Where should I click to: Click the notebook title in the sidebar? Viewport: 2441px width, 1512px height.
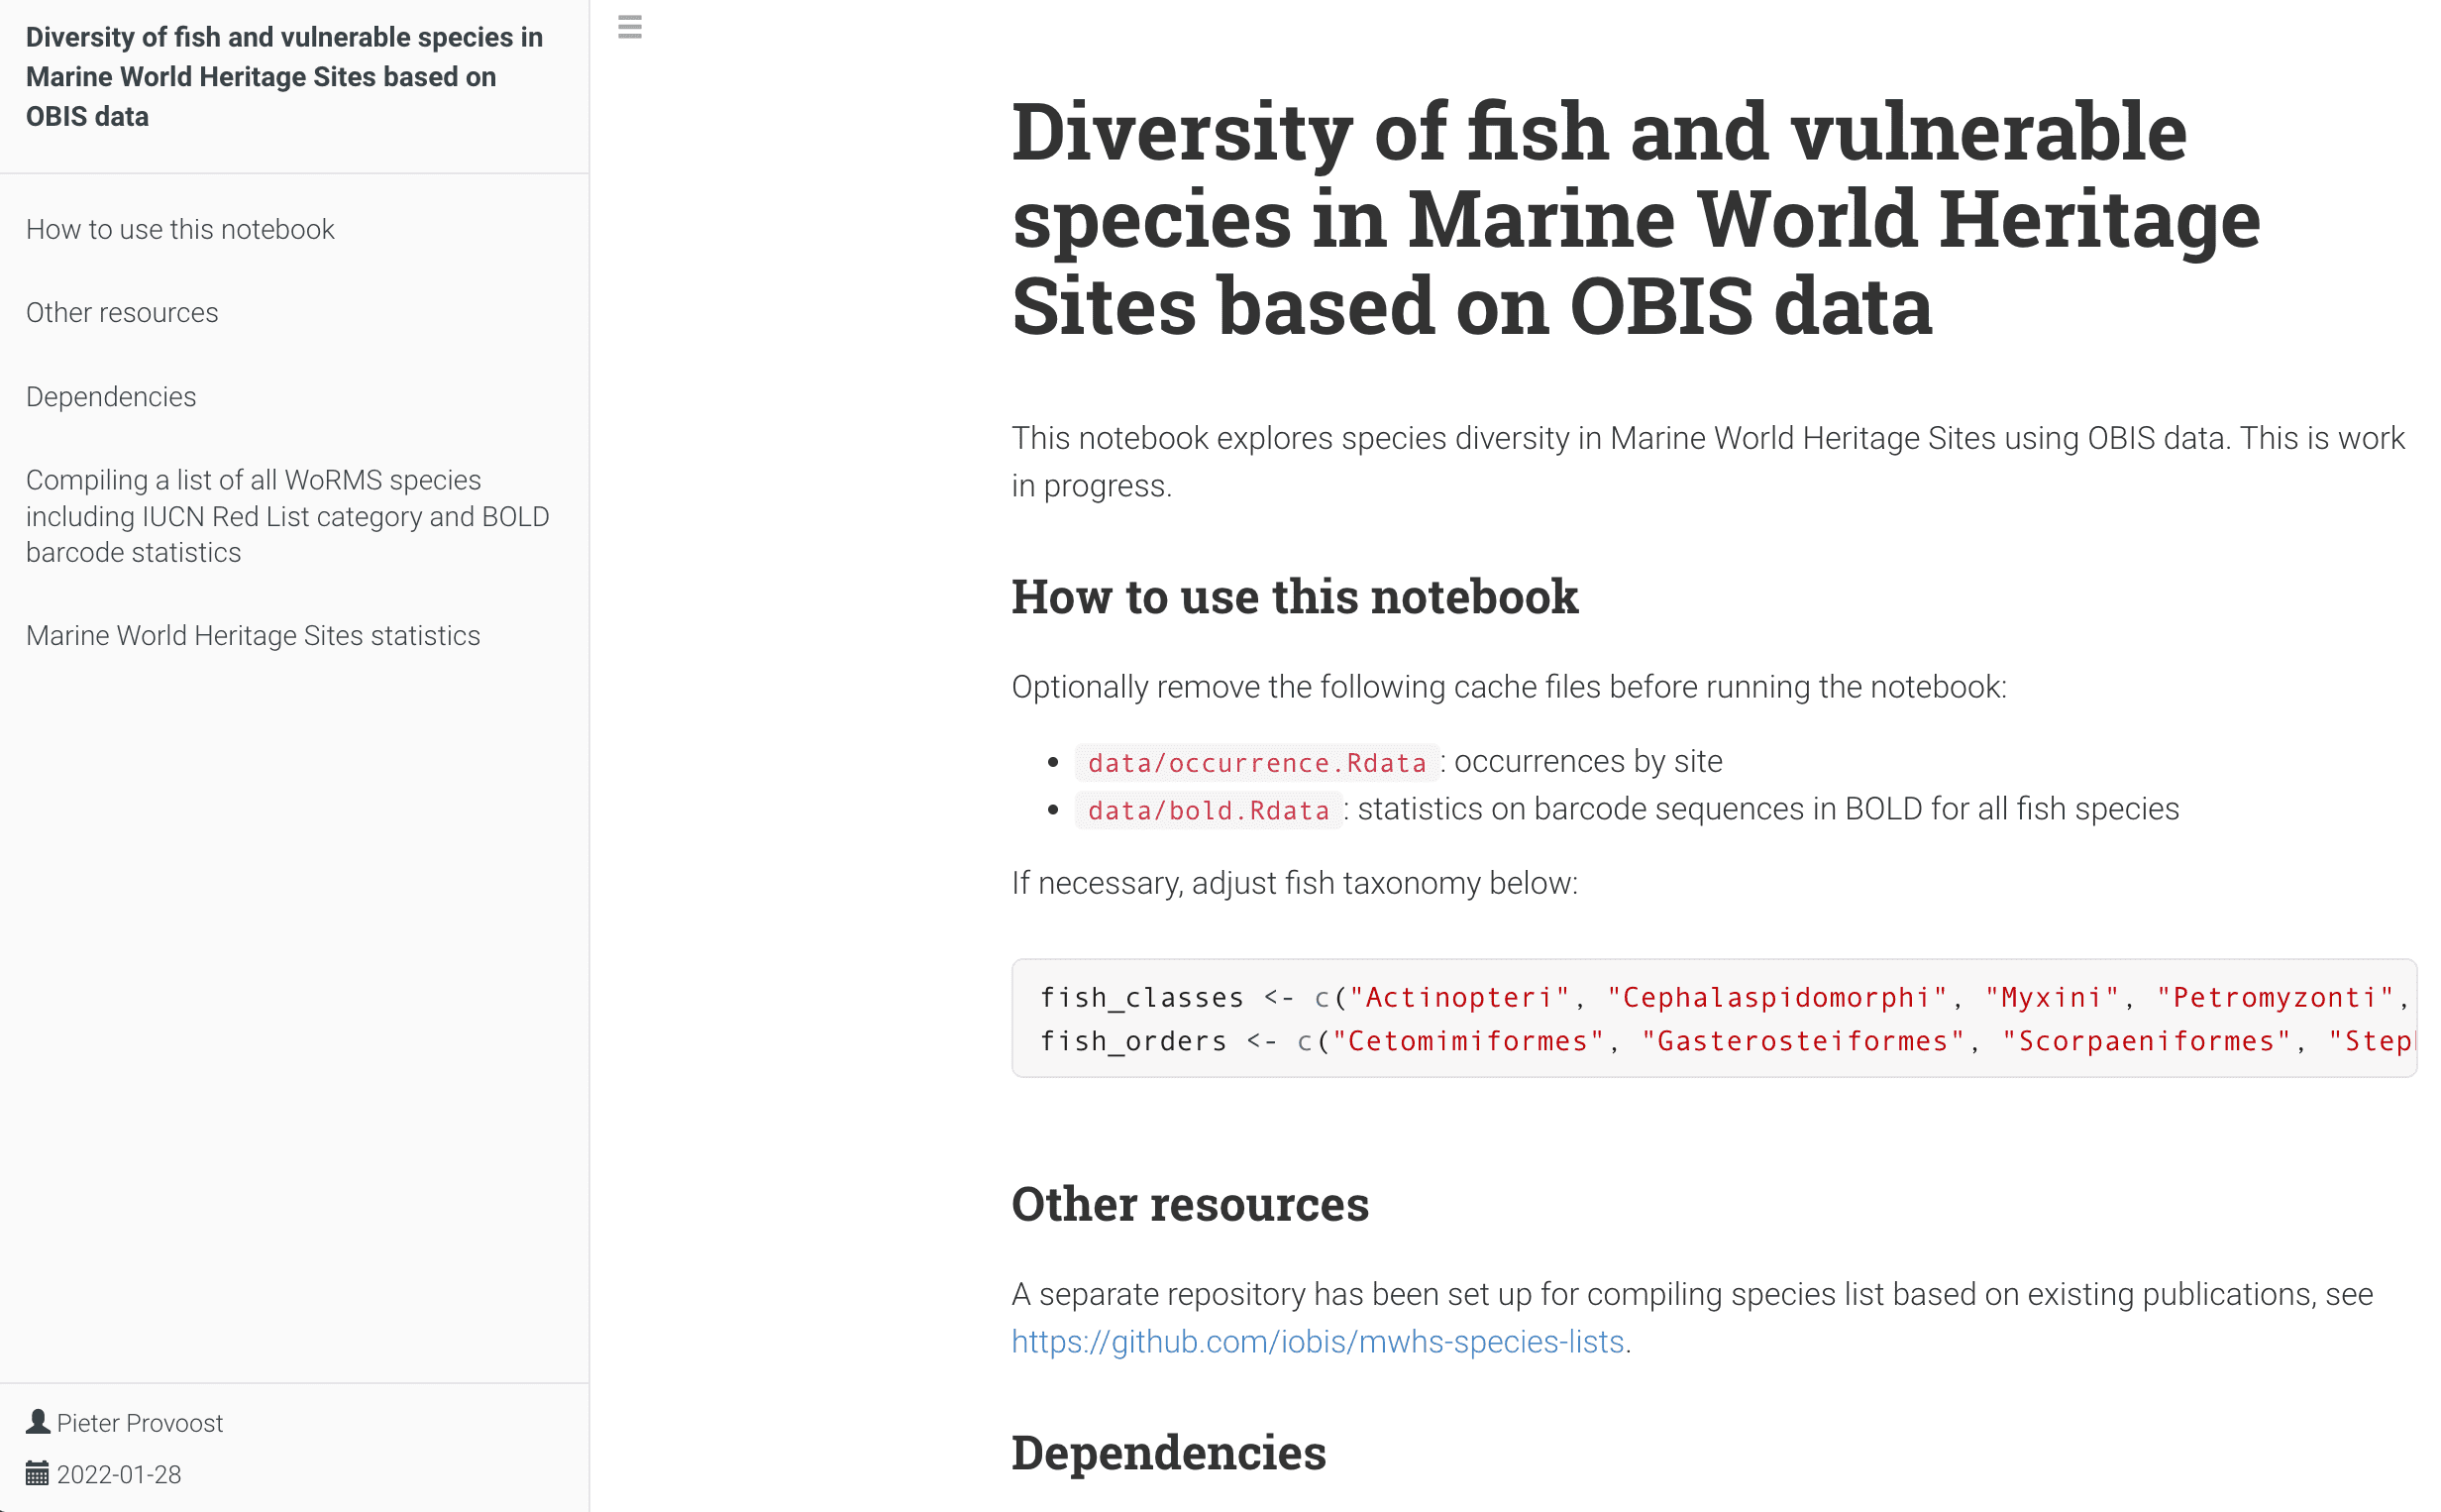pyautogui.click(x=285, y=77)
